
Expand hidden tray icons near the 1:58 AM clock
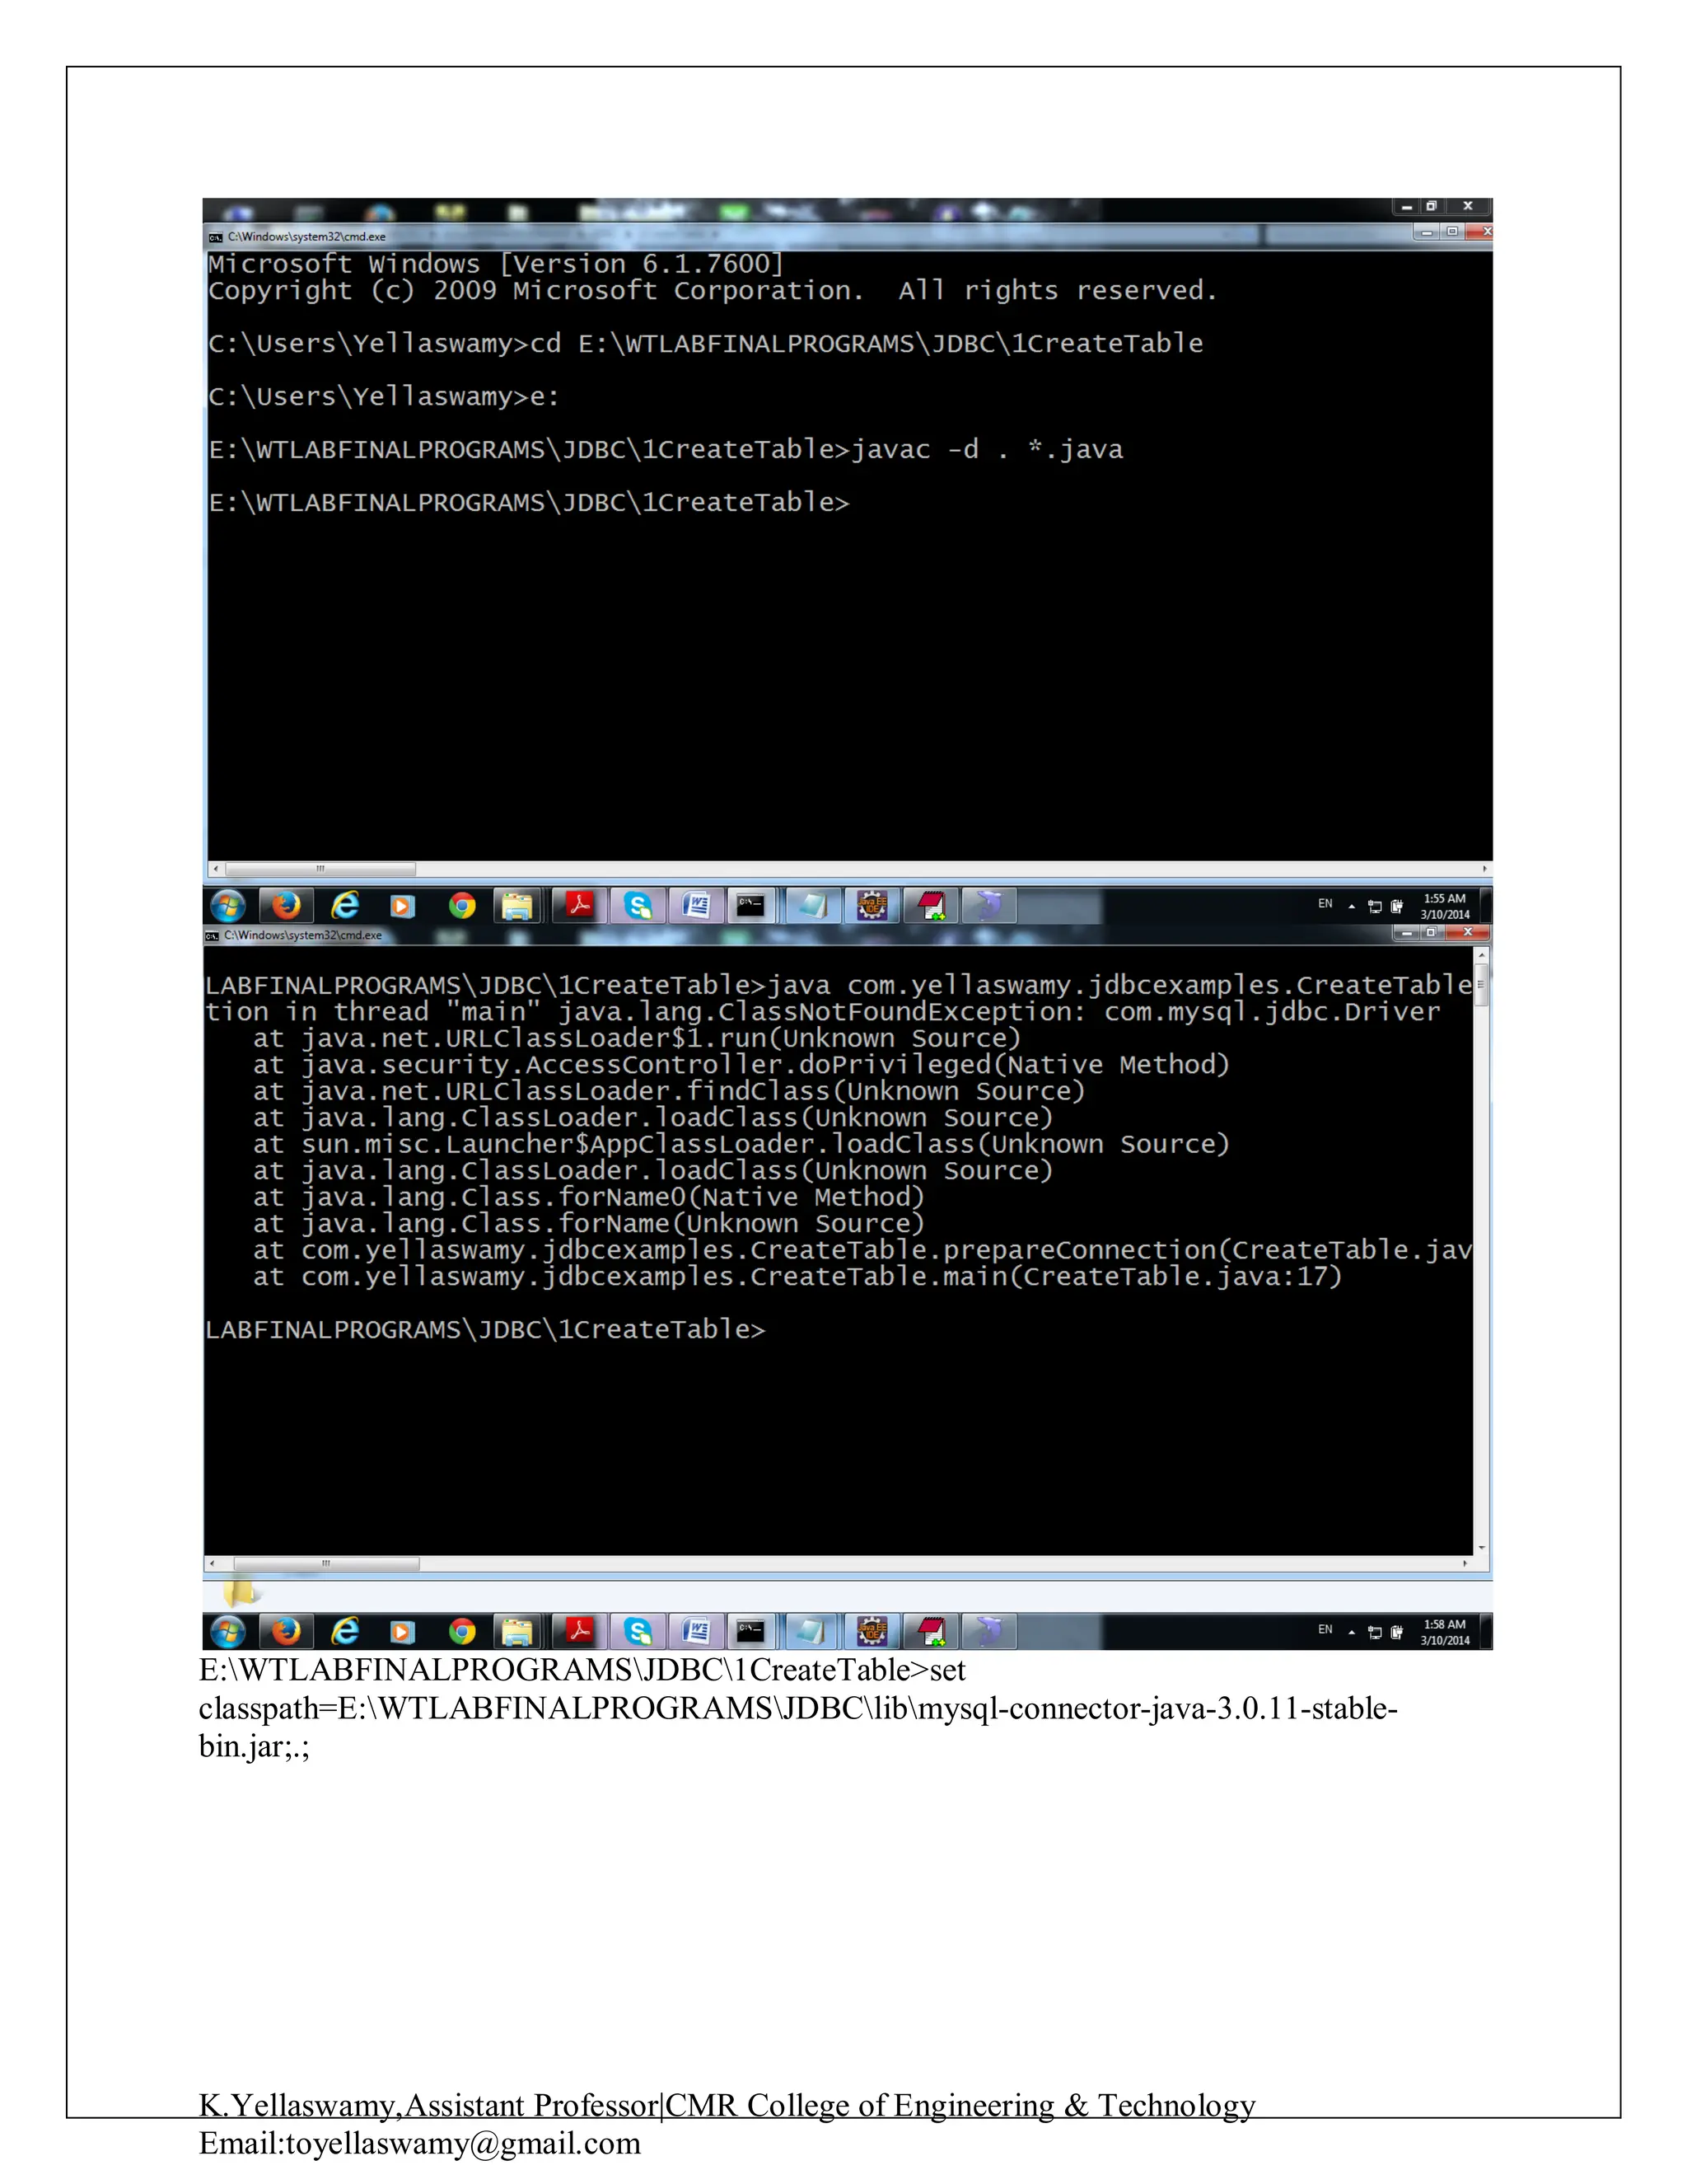(x=1351, y=1633)
